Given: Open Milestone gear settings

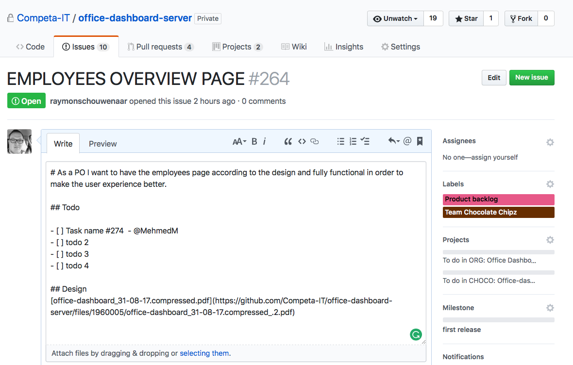Looking at the screenshot, I should pyautogui.click(x=550, y=308).
